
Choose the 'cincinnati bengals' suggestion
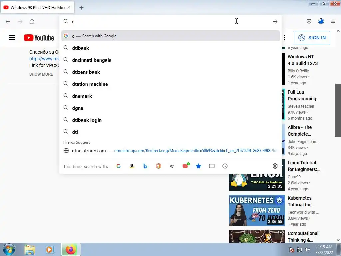tap(170, 60)
